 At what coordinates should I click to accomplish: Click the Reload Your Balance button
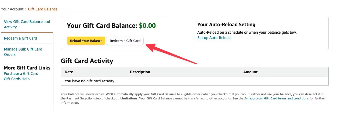click(86, 41)
